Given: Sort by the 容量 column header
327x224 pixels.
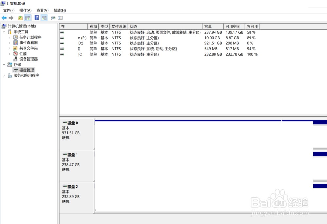Looking at the screenshot, I should [213, 27].
